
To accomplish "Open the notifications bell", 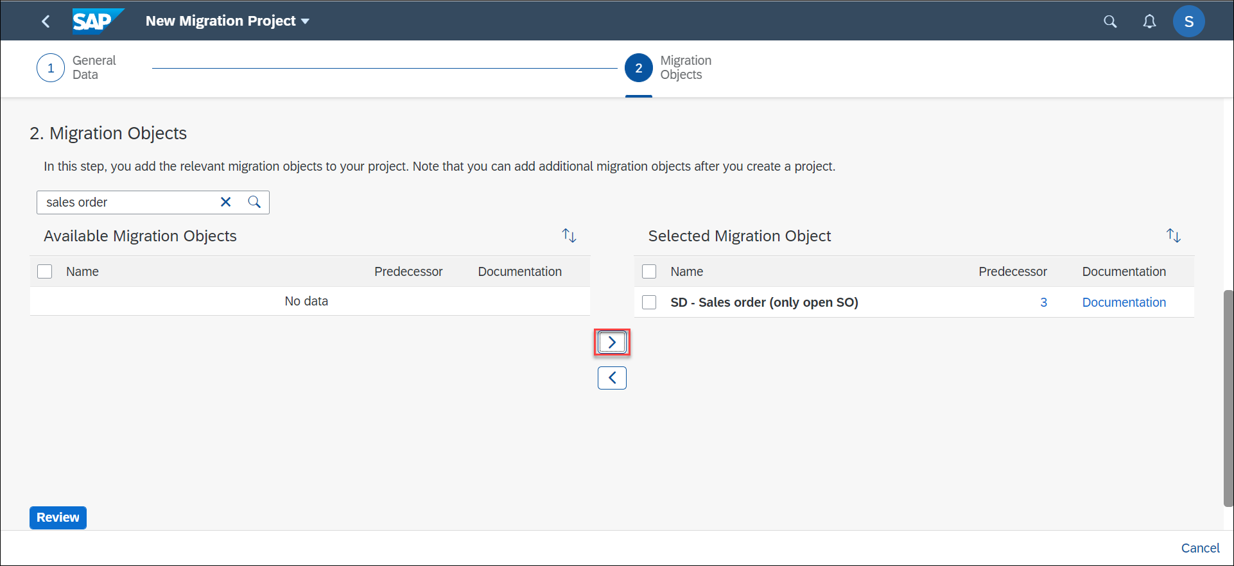I will tap(1149, 22).
